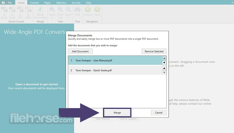Open the Zoom dropdown in View group
This screenshot has width=234, height=133.
point(68,13)
